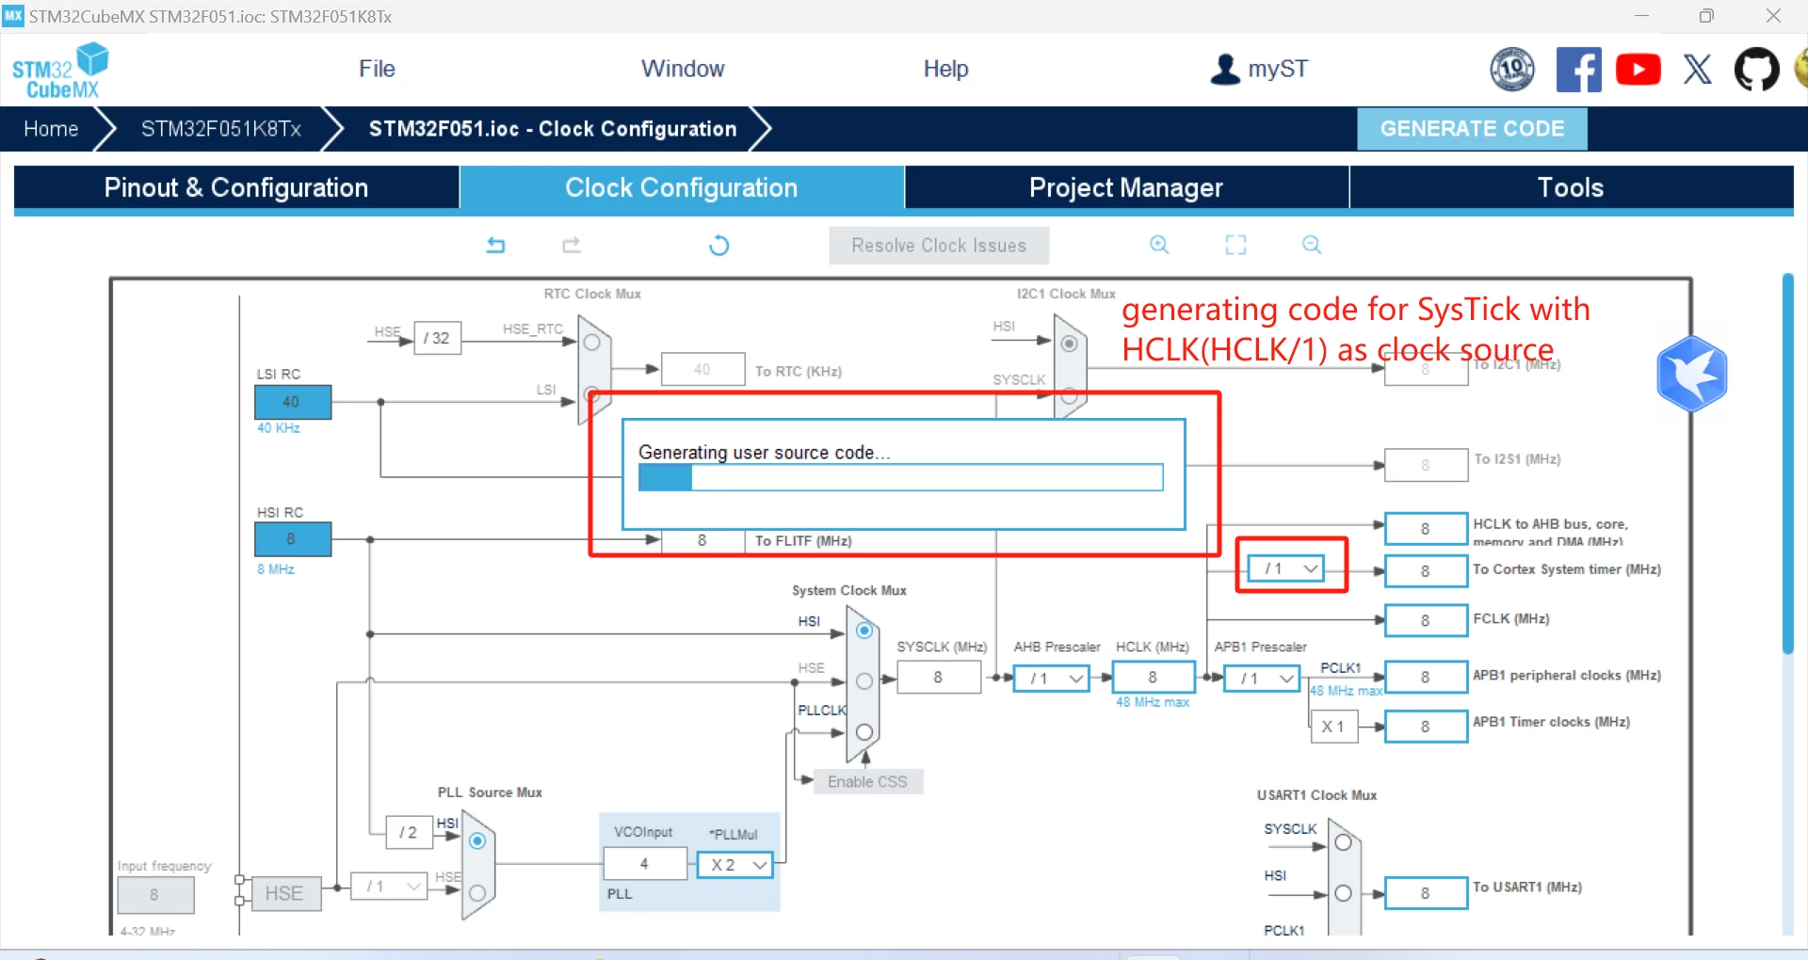
Task: Switch to Pinout & Configuration tab
Action: tap(236, 187)
